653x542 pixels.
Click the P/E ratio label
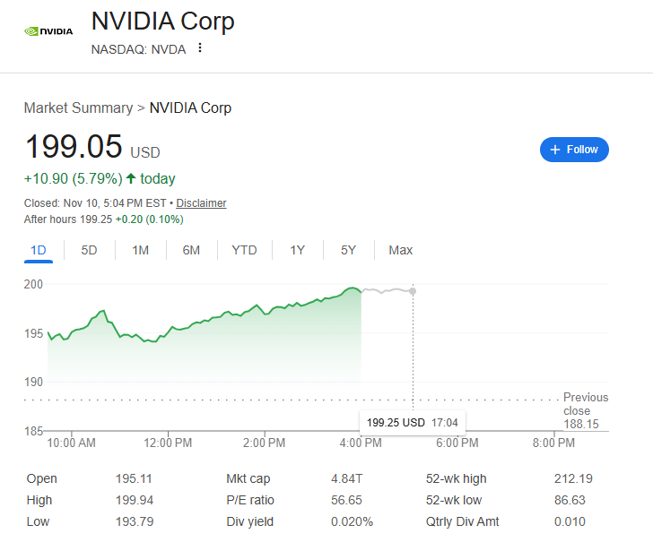(x=250, y=500)
